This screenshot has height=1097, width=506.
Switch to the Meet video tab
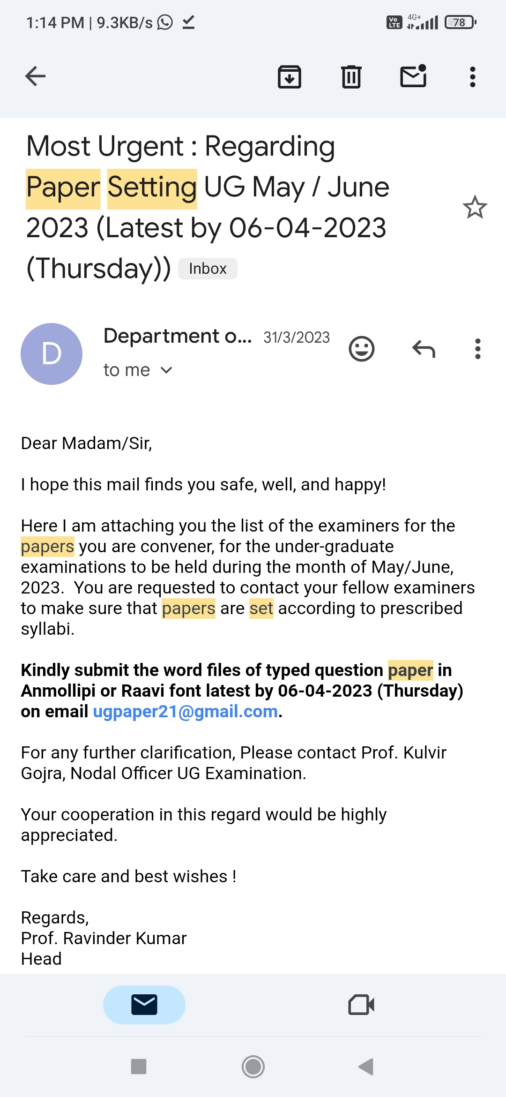pyautogui.click(x=361, y=1005)
